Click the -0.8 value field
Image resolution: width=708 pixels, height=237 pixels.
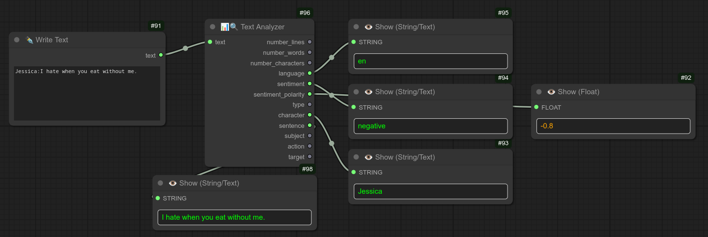(x=613, y=126)
